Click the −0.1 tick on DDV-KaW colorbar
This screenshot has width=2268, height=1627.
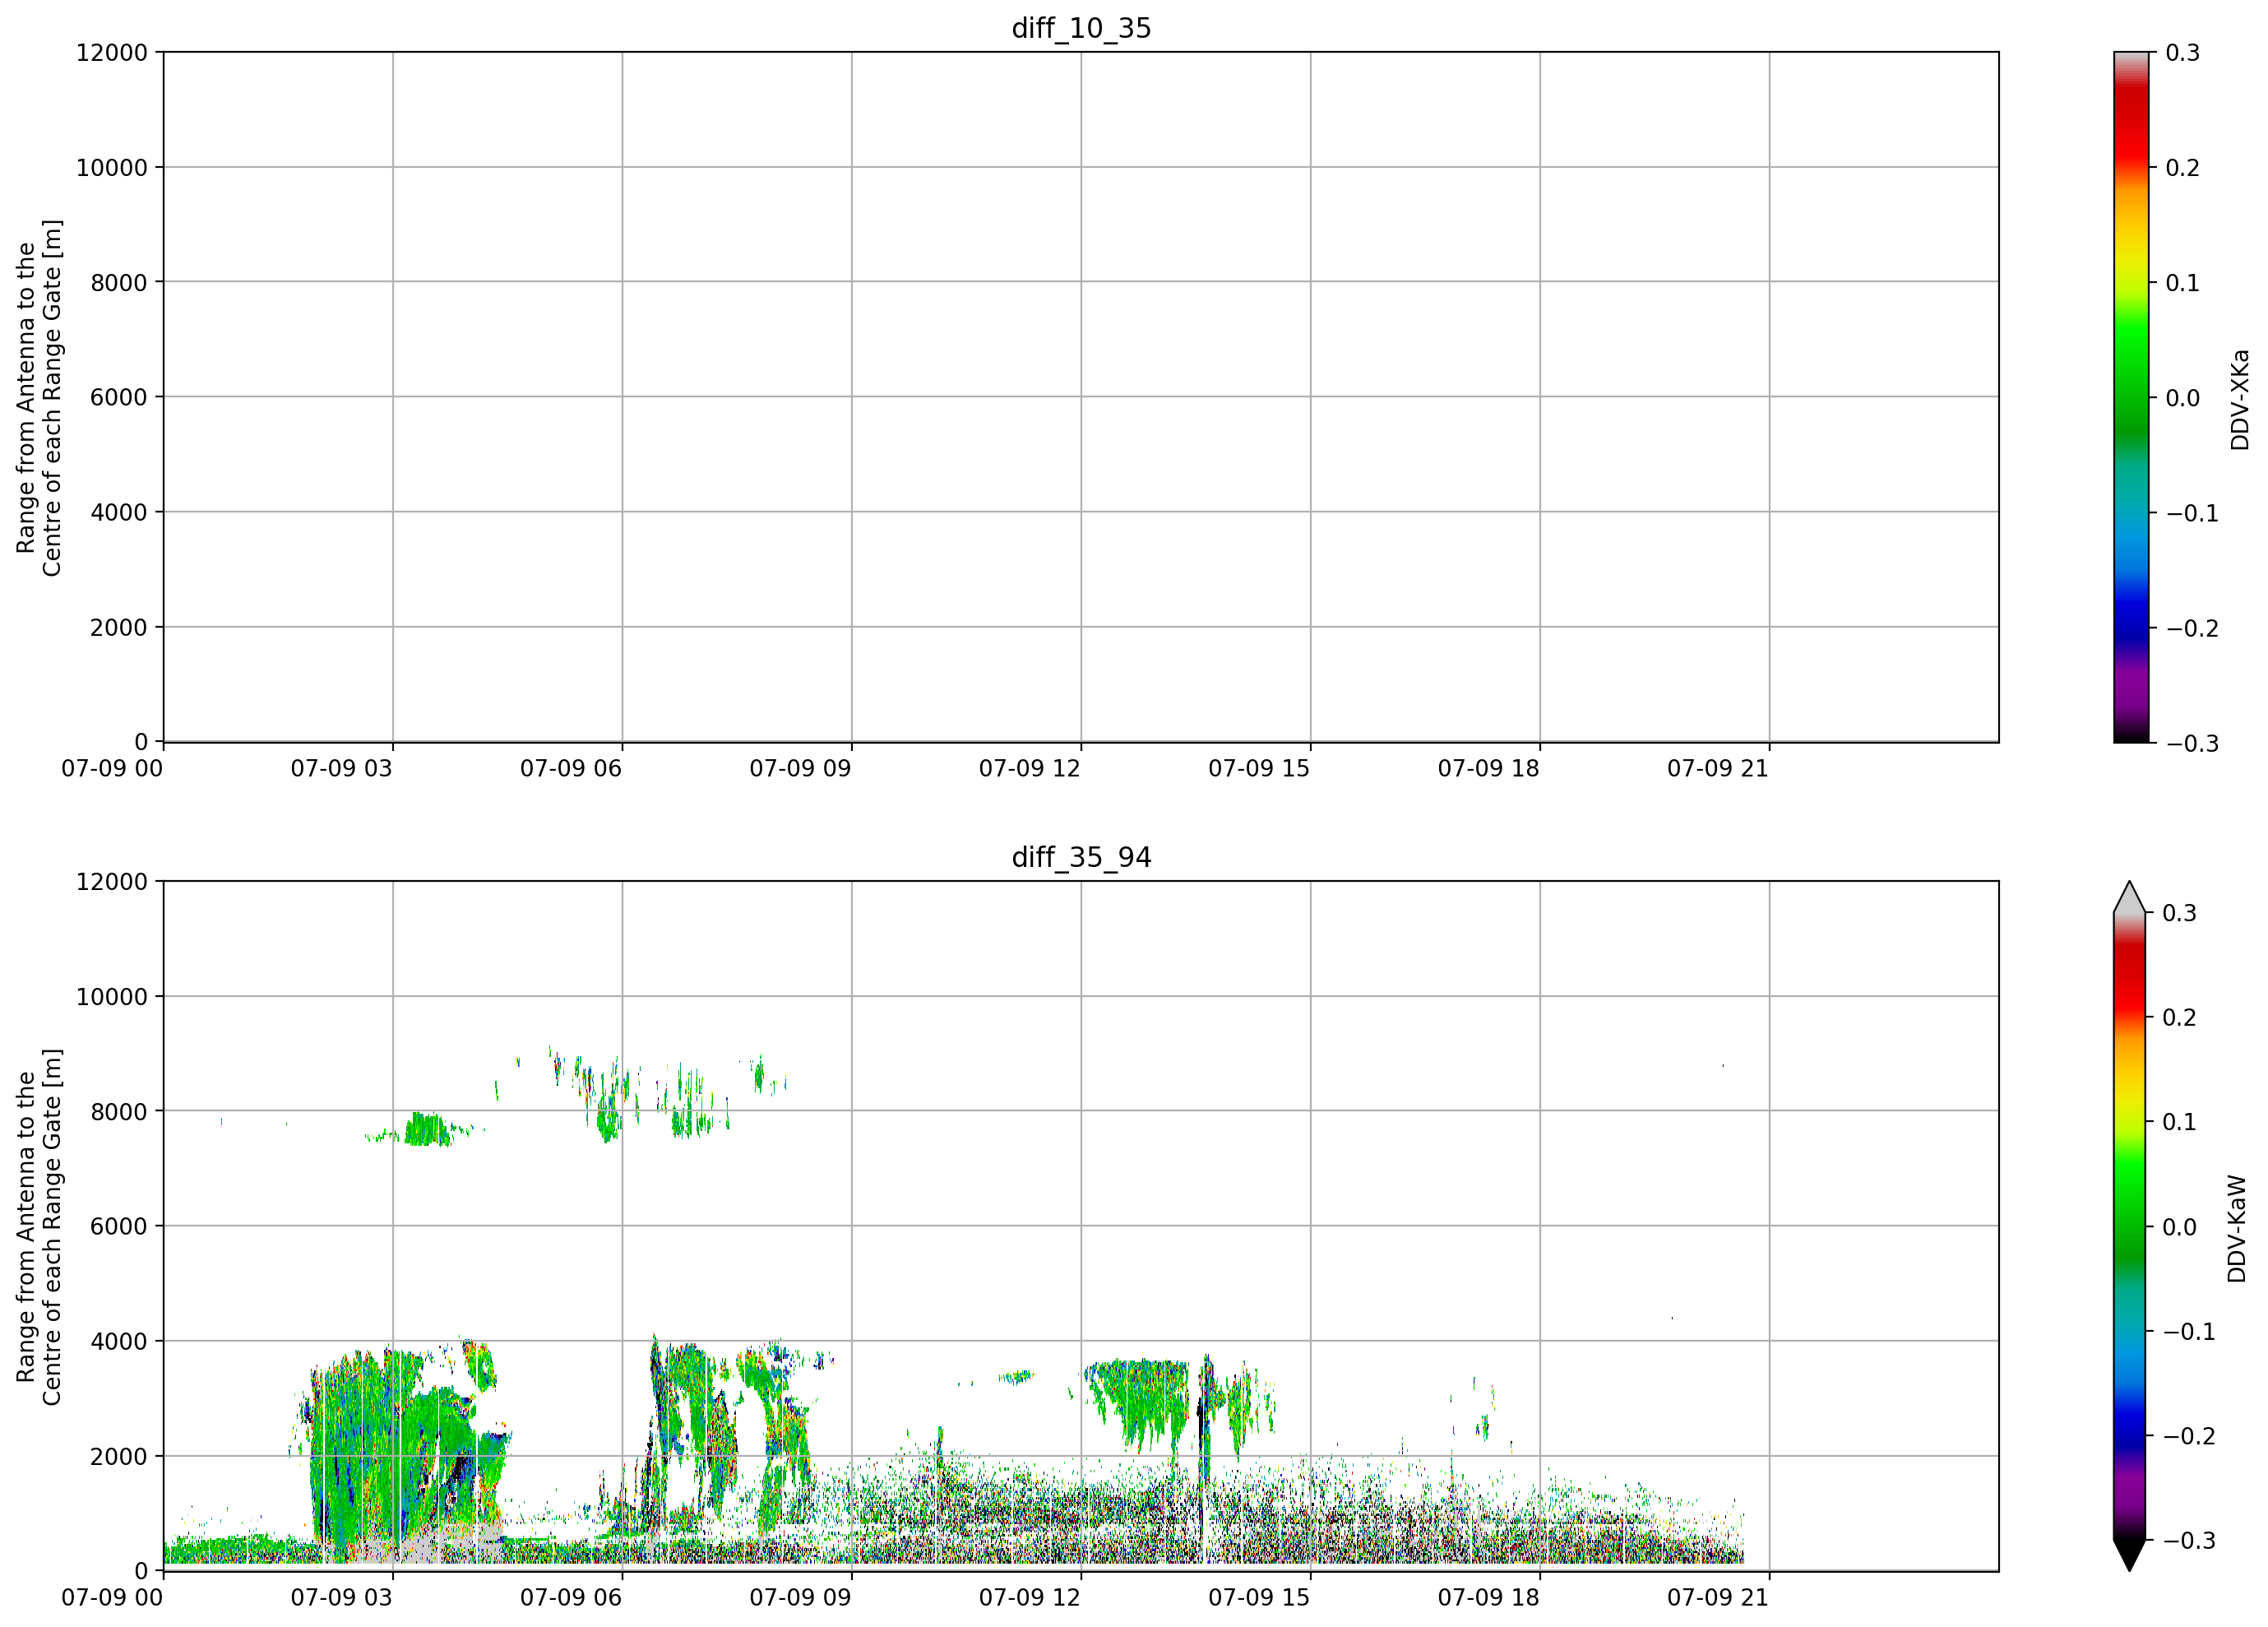tap(2190, 1332)
